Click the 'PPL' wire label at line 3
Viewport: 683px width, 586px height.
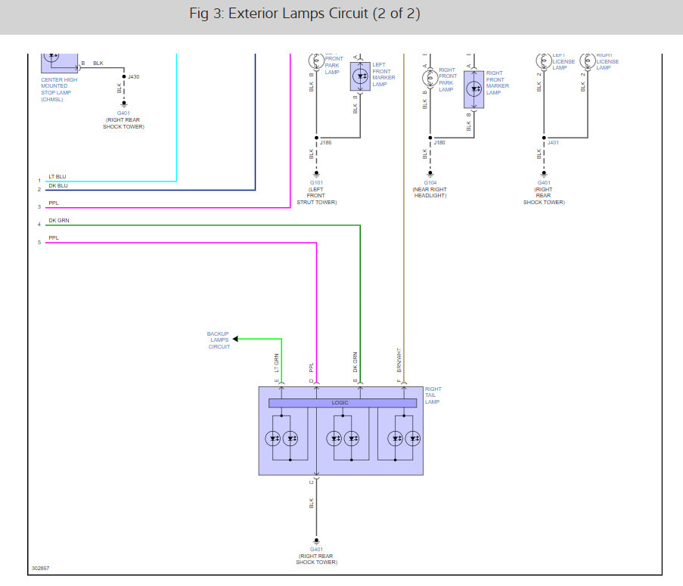point(54,203)
